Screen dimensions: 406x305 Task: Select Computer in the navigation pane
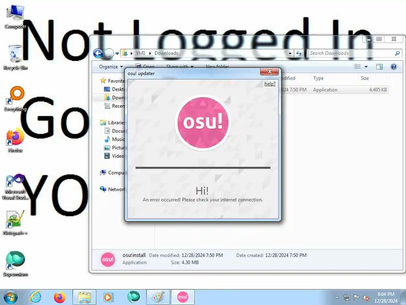[x=112, y=172]
